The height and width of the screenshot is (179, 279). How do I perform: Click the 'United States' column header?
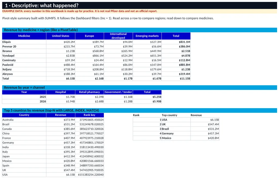(x=61, y=36)
